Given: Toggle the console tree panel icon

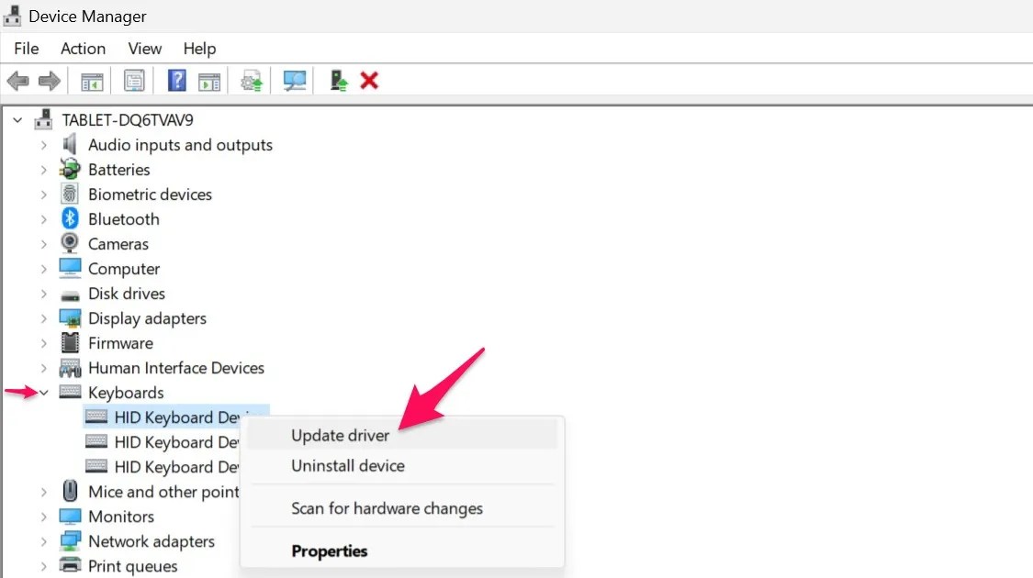Looking at the screenshot, I should click(90, 80).
